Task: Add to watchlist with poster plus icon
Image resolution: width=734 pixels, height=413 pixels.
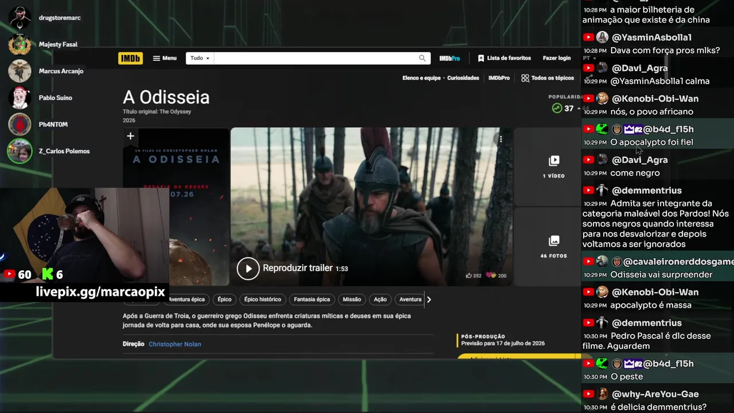Action: [130, 136]
